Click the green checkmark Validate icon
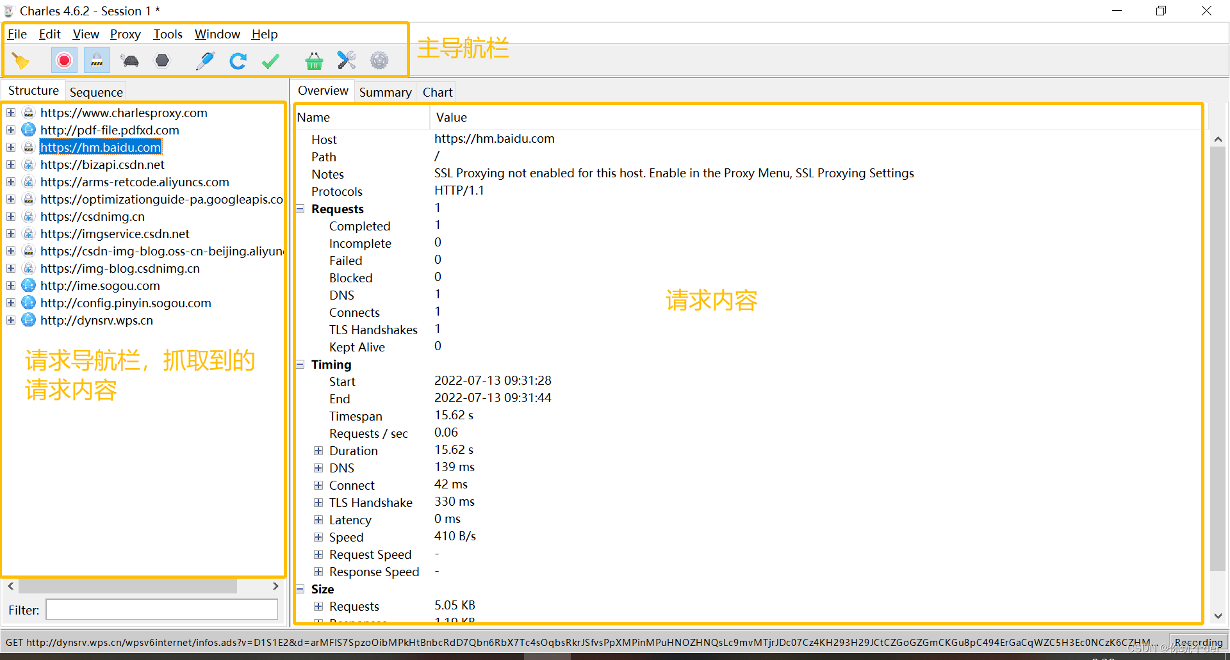This screenshot has height=660, width=1230. 271,61
